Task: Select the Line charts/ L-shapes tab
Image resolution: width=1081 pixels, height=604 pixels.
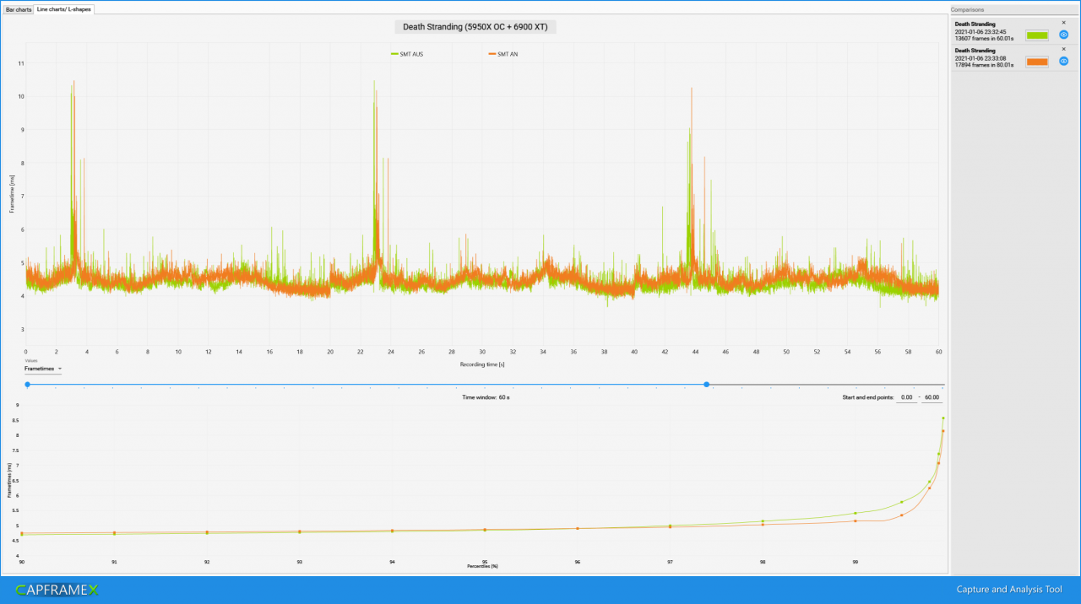Action: coord(64,8)
